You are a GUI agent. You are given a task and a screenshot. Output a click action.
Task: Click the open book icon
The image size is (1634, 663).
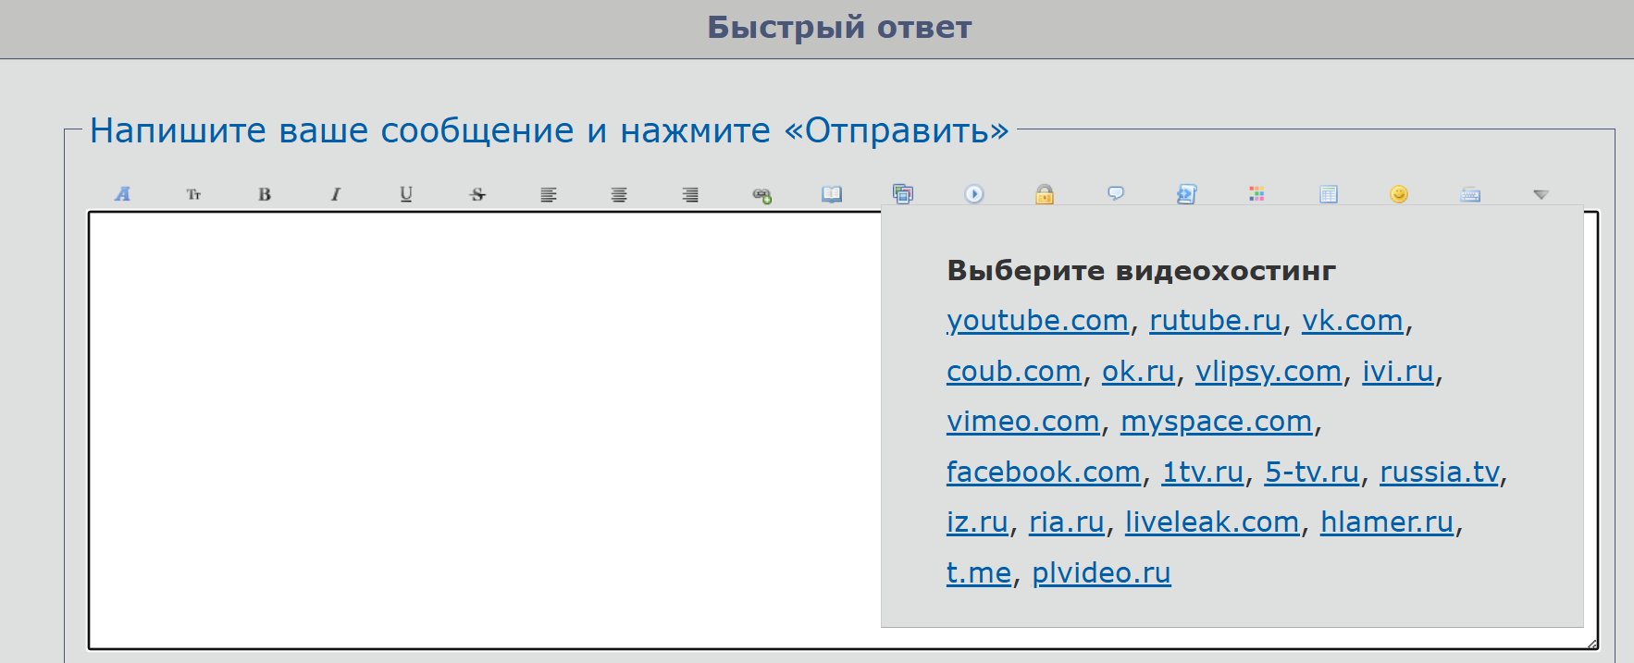[x=832, y=194]
